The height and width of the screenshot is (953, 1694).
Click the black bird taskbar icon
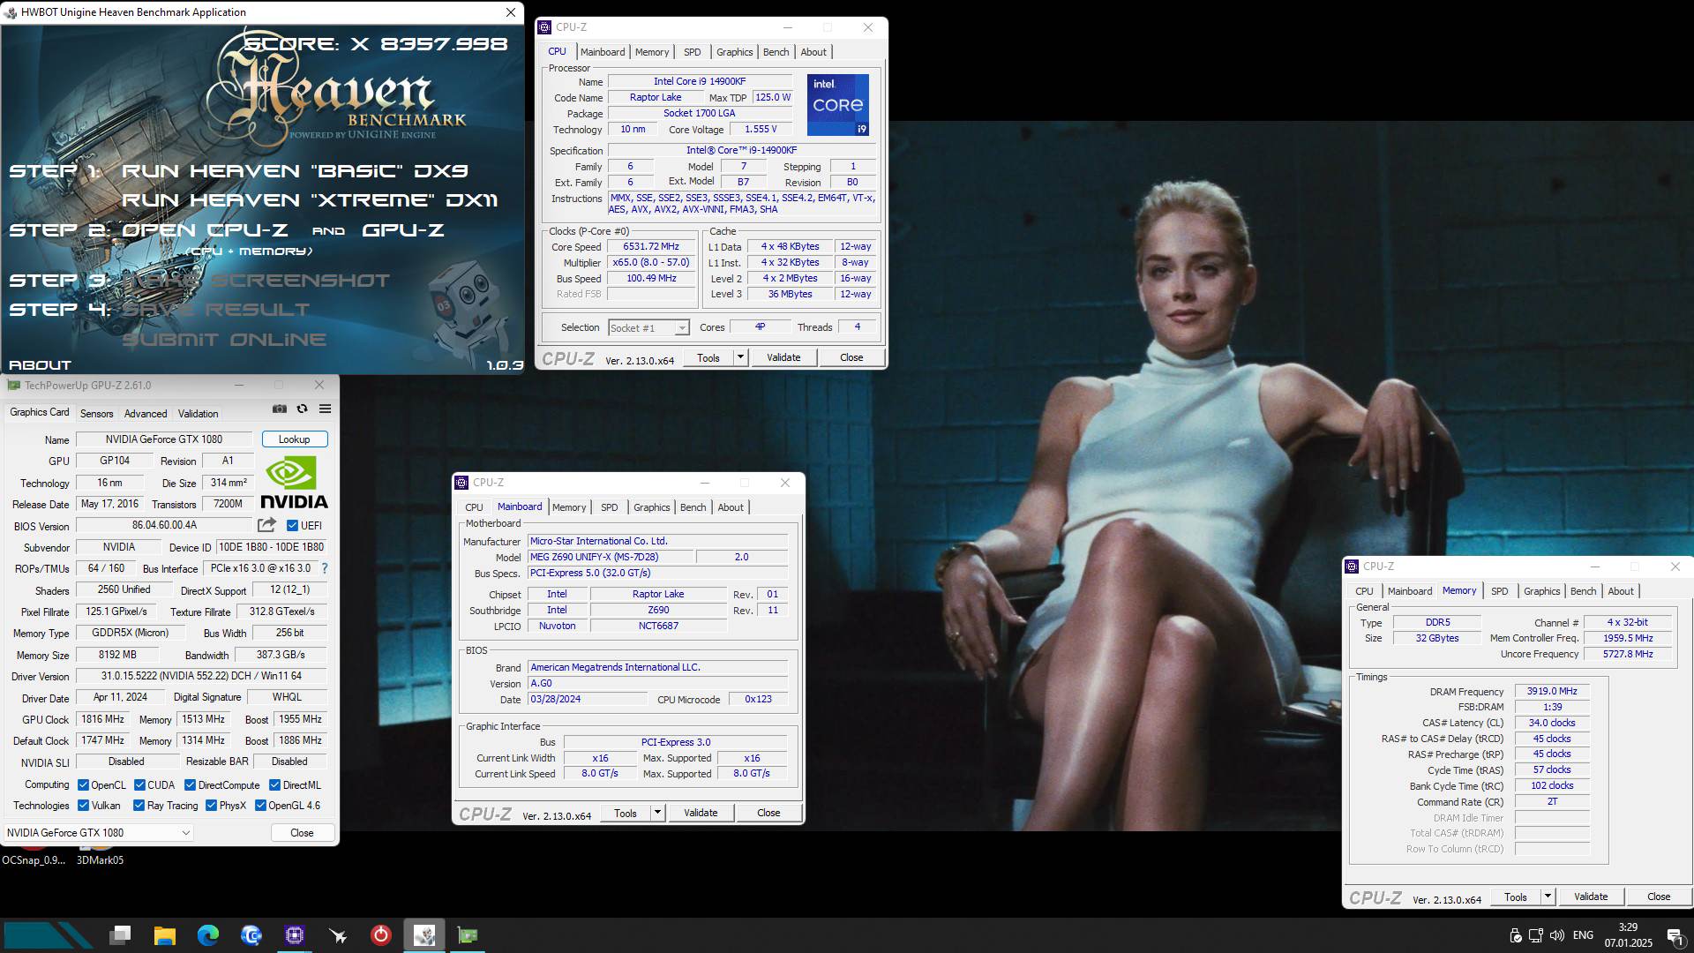[x=338, y=935]
